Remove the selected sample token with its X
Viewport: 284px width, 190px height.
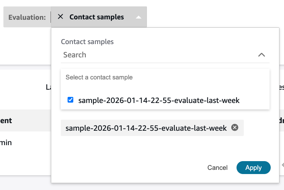(x=235, y=128)
